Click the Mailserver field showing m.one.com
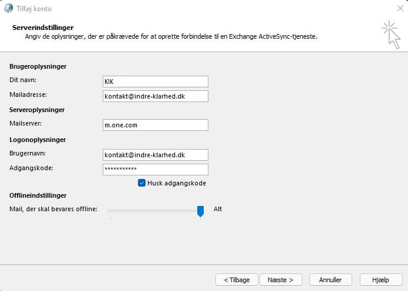Screen dimensions: 408x291 pyautogui.click(x=155, y=125)
